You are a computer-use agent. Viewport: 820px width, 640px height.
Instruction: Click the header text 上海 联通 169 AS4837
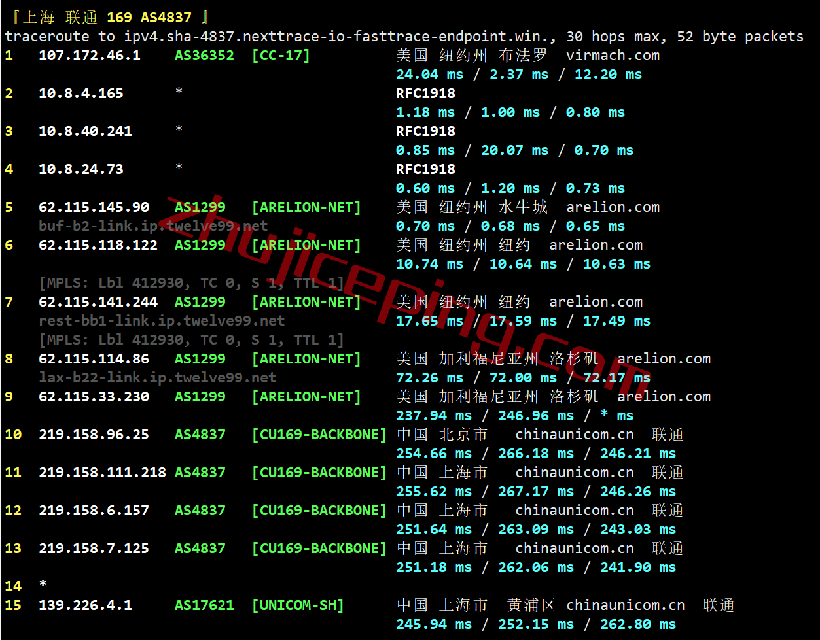tap(107, 18)
